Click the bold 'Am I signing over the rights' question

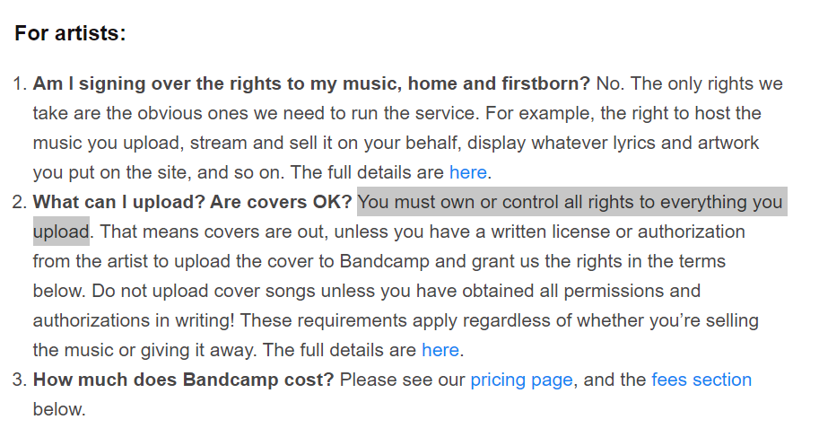[311, 83]
